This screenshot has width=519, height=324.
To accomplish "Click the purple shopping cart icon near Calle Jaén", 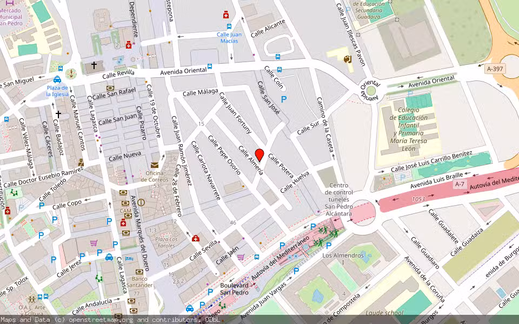I will point(241,257).
